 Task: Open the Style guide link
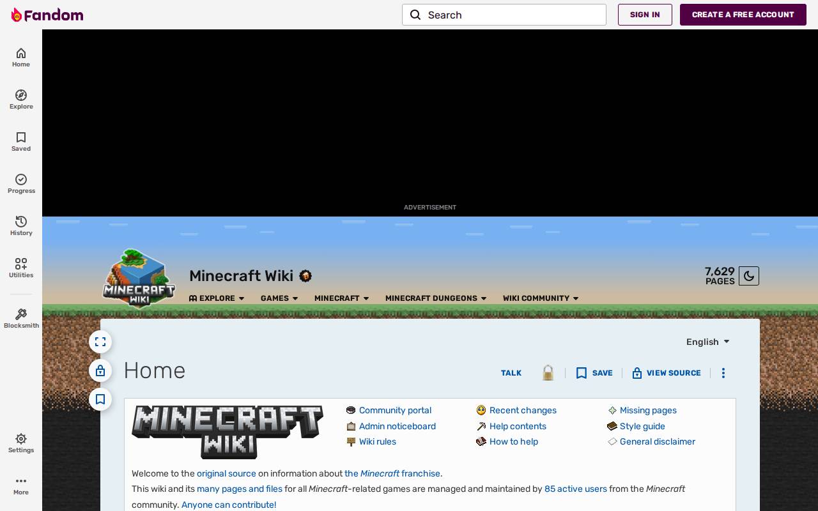[x=642, y=426]
